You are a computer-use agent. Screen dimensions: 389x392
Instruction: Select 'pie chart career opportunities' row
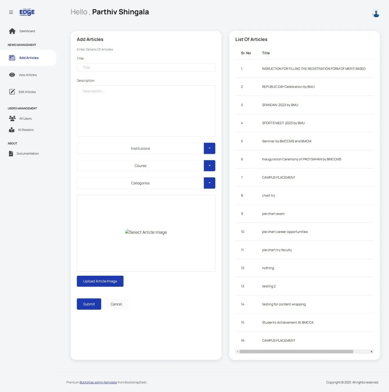304,232
